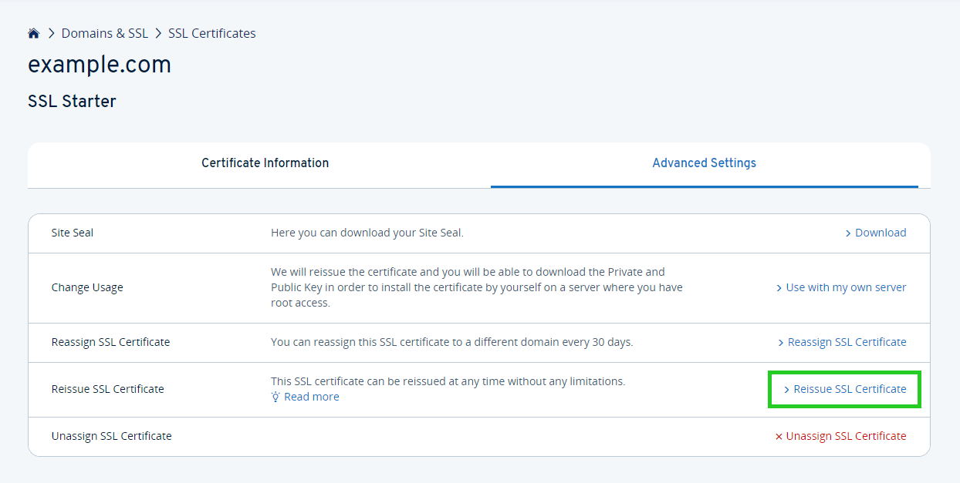This screenshot has height=483, width=960.
Task: Click the Download link for Site Seal
Action: 881,233
